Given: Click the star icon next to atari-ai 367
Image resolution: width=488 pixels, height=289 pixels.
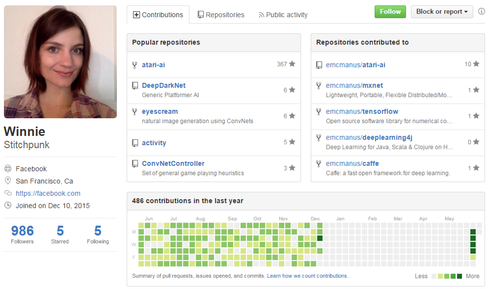Looking at the screenshot, I should pyautogui.click(x=292, y=64).
